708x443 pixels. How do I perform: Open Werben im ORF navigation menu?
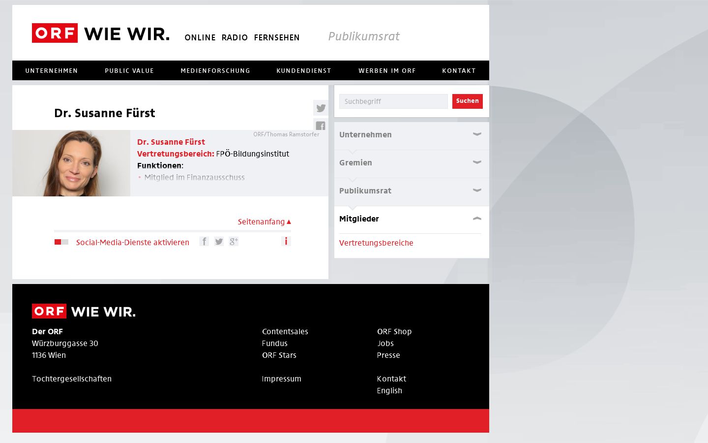point(387,70)
